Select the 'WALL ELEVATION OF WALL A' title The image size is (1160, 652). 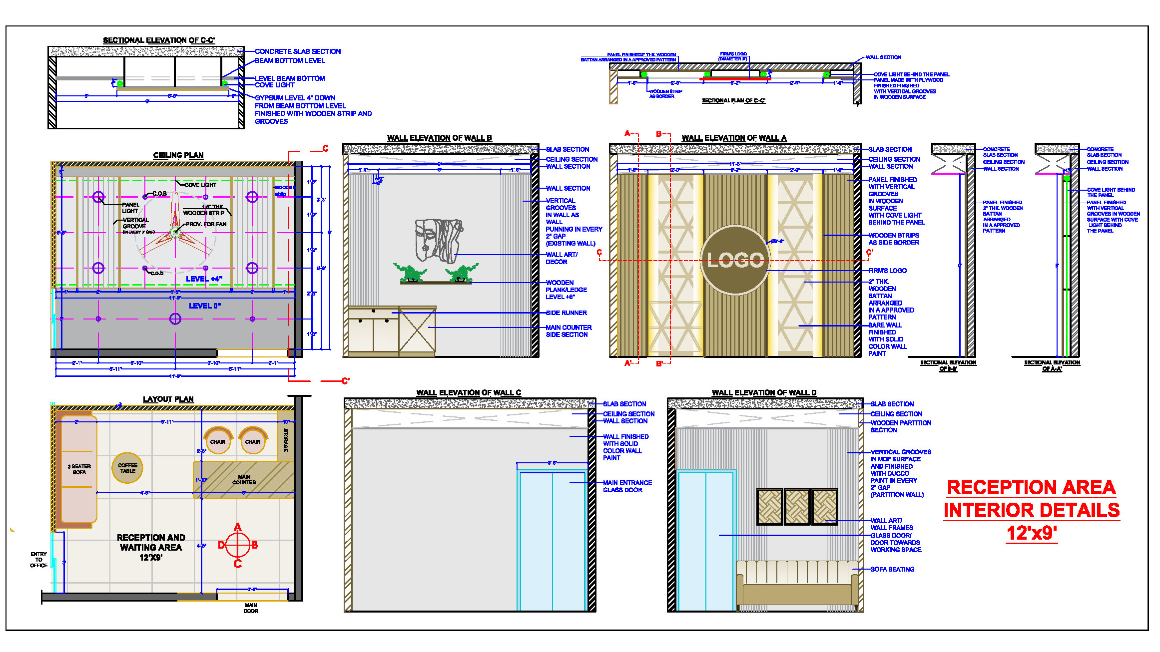pos(734,138)
